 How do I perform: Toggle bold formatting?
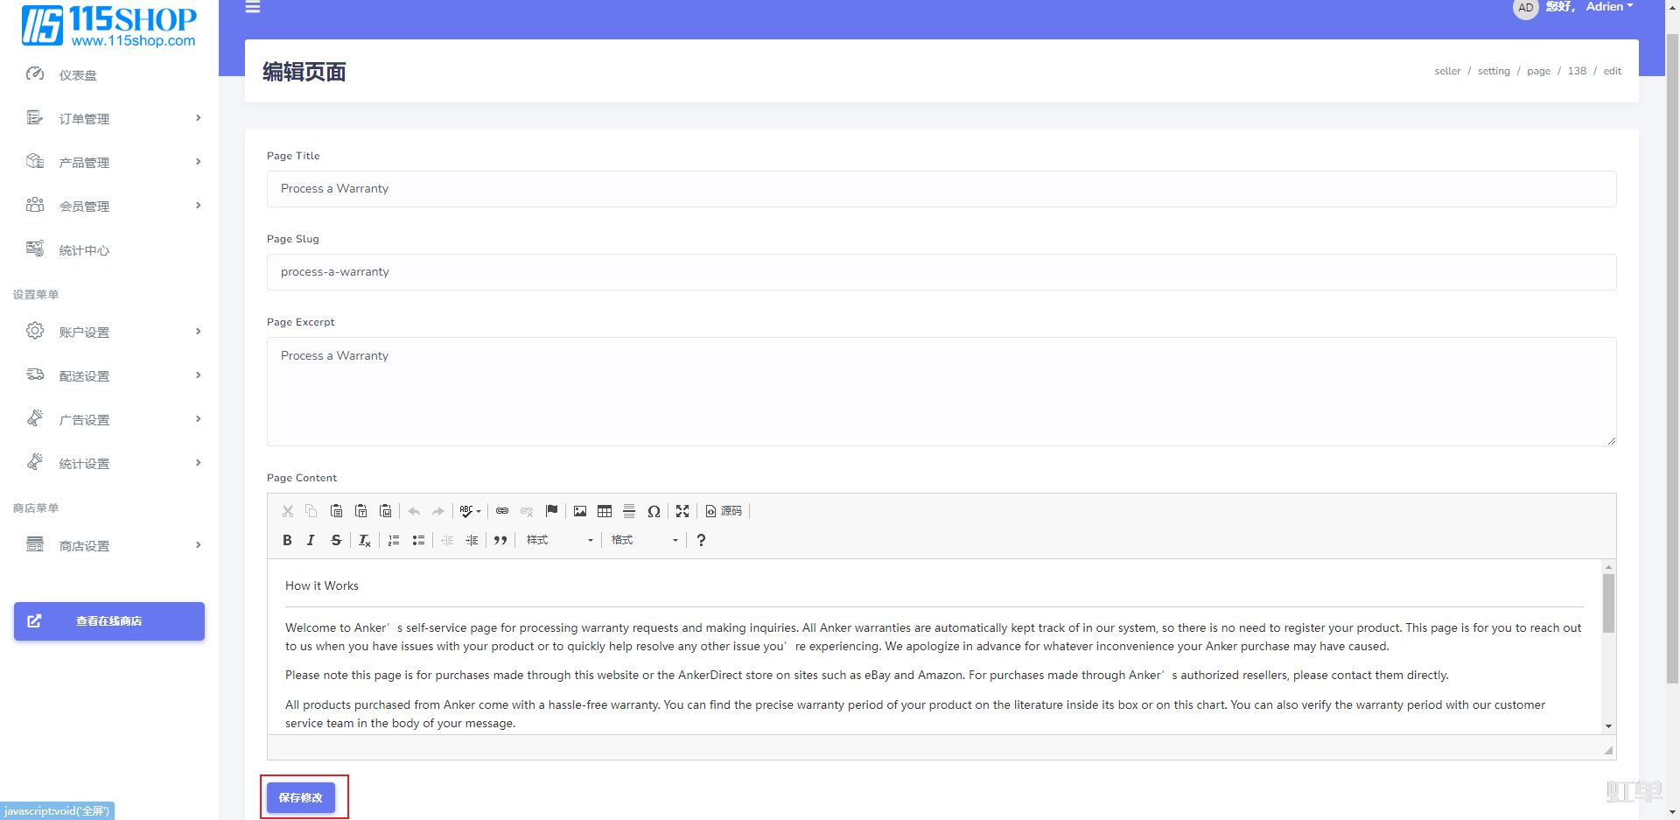coord(287,540)
